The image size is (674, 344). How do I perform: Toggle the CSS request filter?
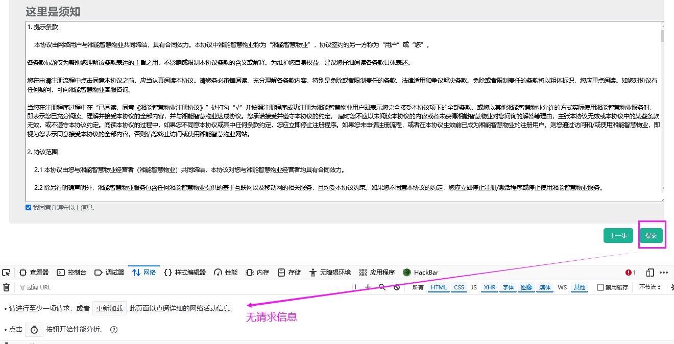click(459, 287)
